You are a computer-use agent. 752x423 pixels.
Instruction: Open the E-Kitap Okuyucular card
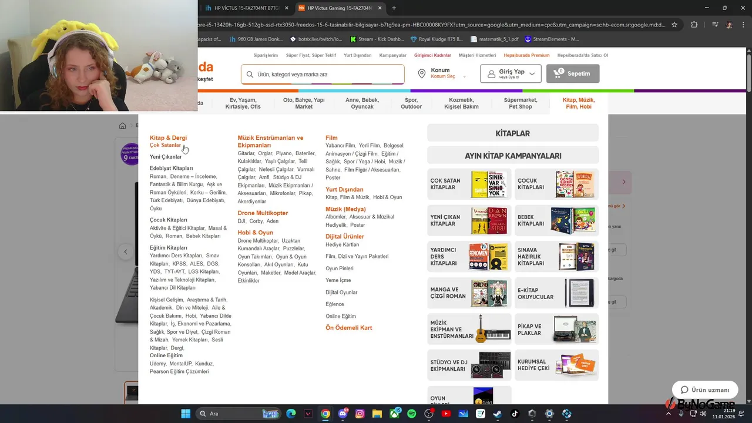(x=556, y=293)
